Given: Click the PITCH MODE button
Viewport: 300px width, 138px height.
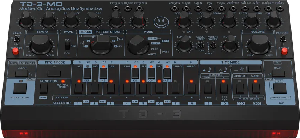Looking at the screenshot, I should [54, 73].
